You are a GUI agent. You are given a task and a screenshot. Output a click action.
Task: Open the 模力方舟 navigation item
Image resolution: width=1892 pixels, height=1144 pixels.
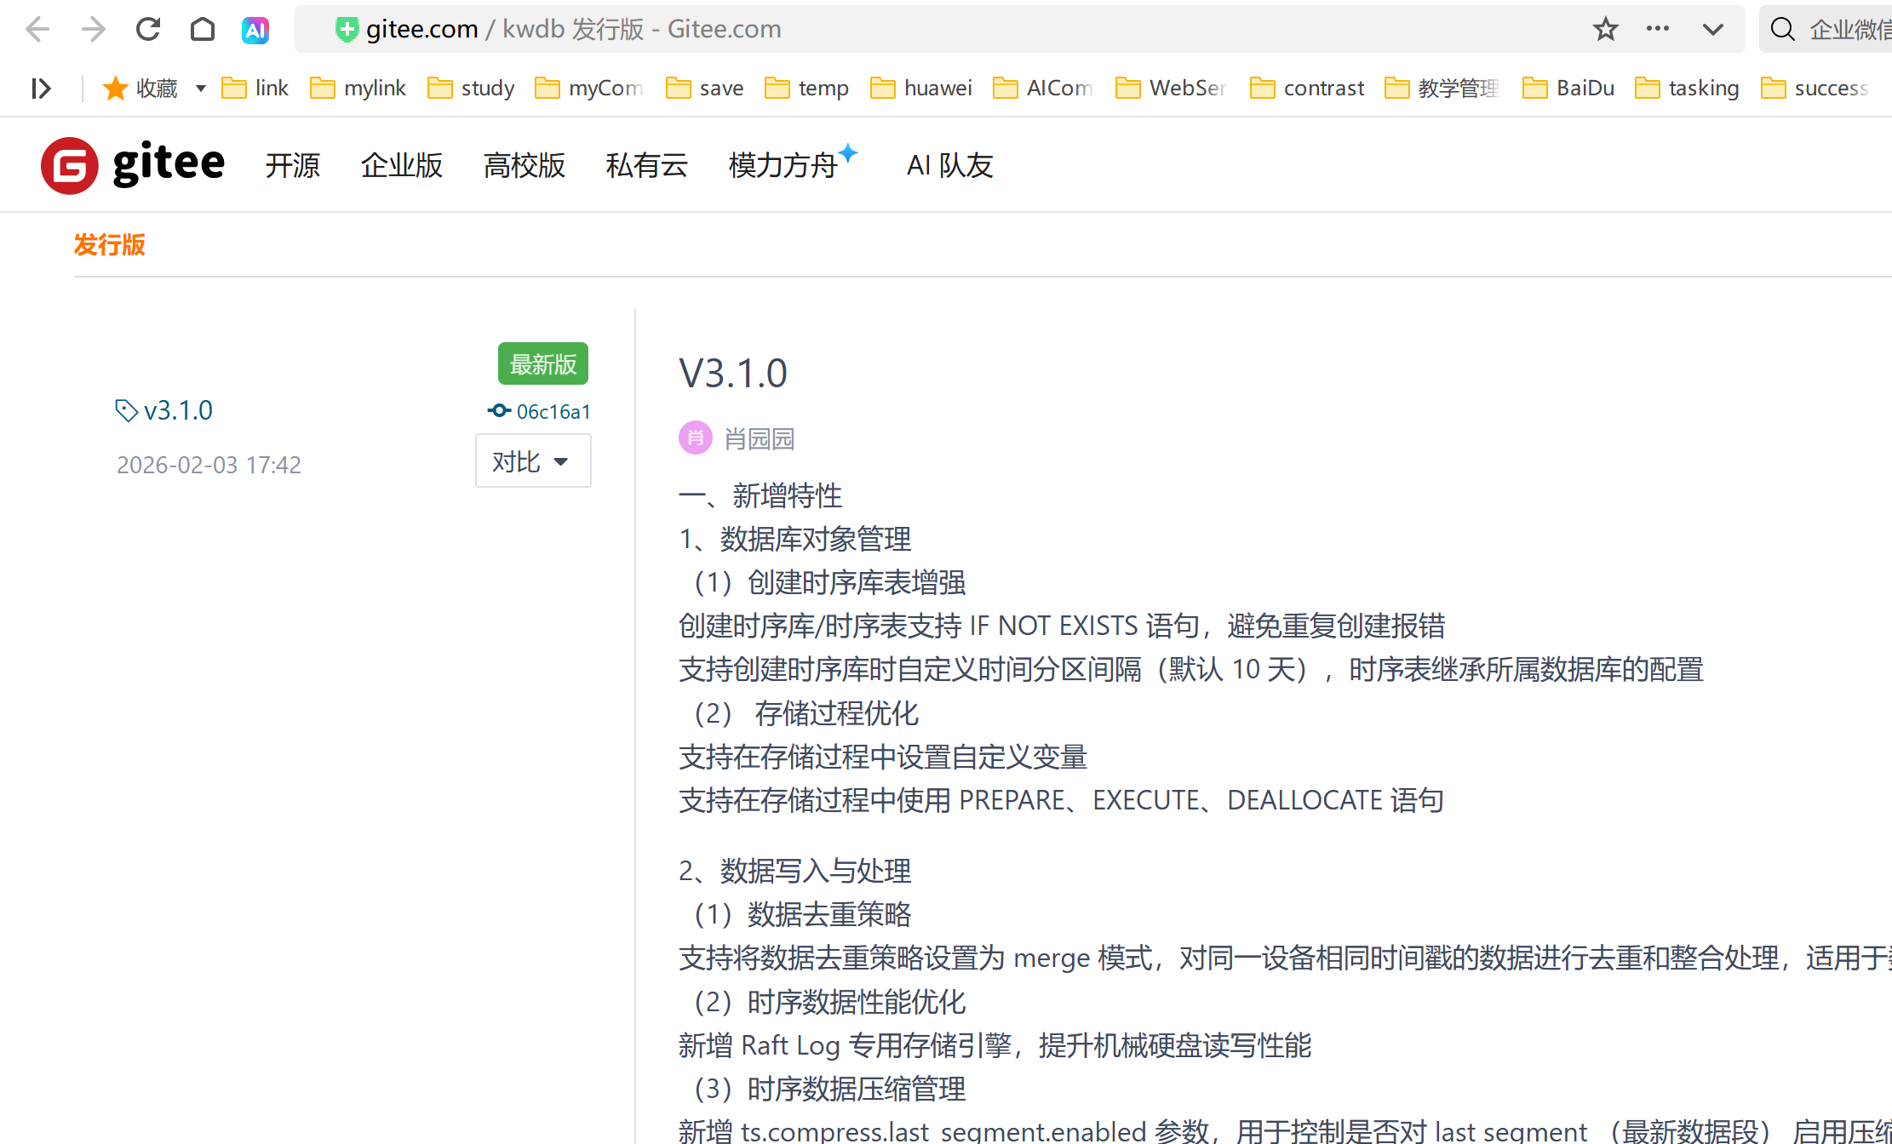(783, 165)
